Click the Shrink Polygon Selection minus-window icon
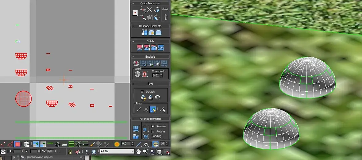 pyautogui.click(x=43, y=144)
